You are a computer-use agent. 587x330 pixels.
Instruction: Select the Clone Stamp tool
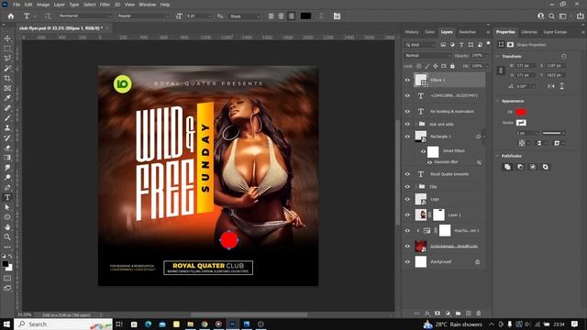pos(7,127)
